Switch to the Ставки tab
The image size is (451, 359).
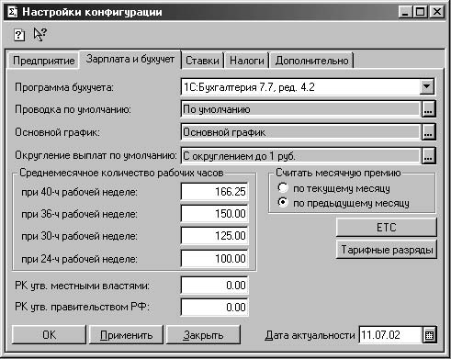(202, 61)
